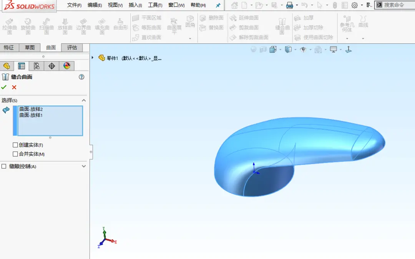This screenshot has width=415, height=259.
Task: Select 曲面-放样2 in the selection list
Action: tap(31, 109)
